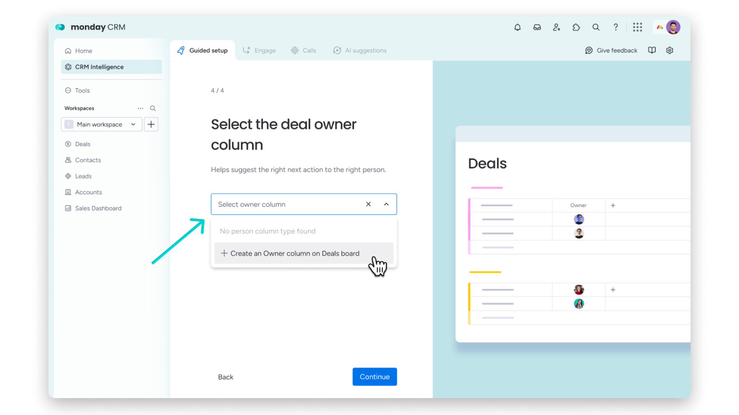Add a new item with the plus button

point(151,124)
